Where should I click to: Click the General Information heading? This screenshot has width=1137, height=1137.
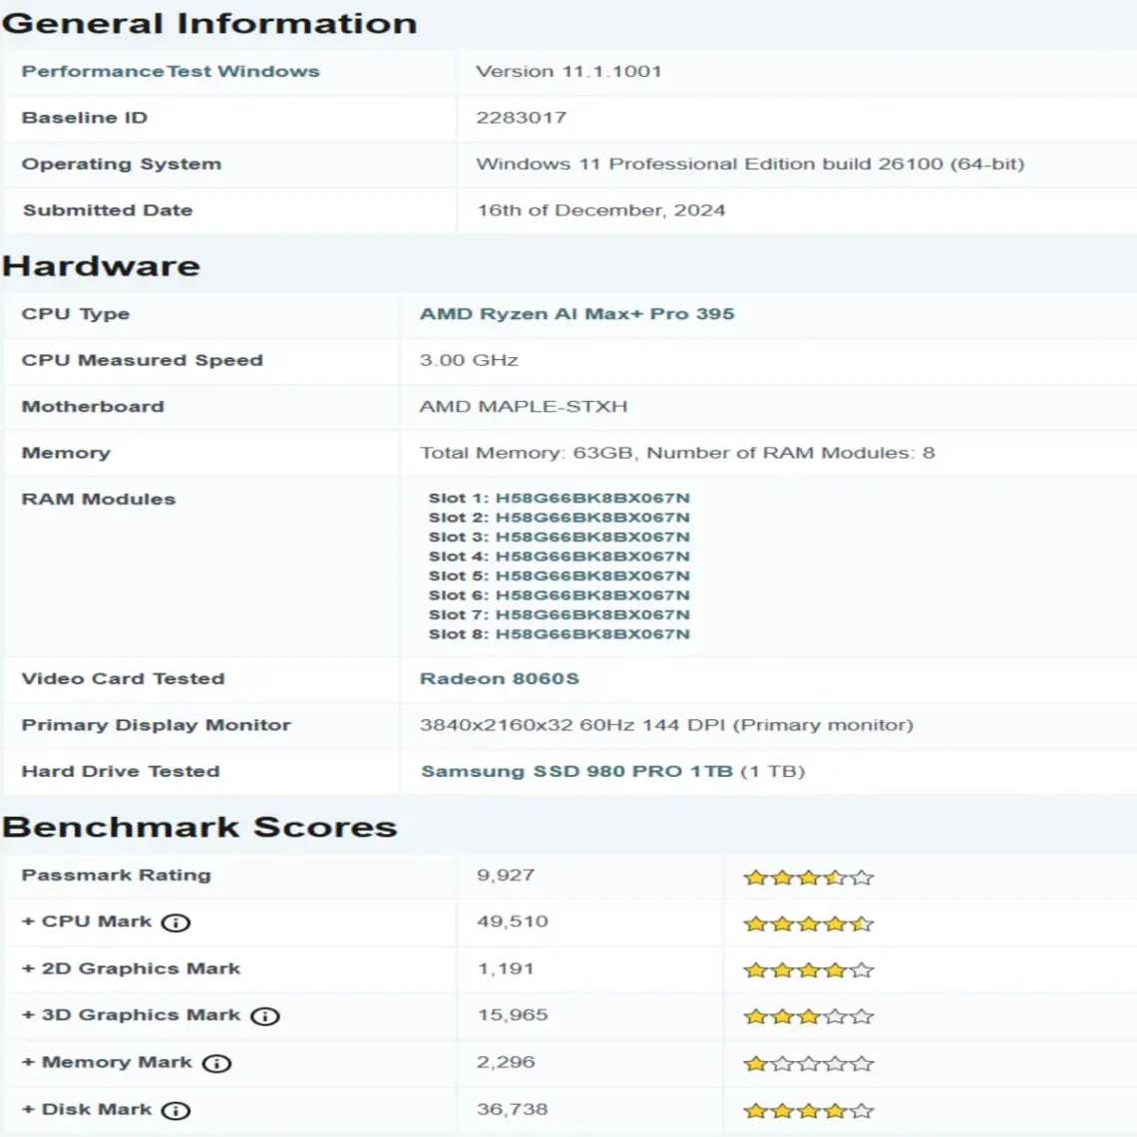[x=209, y=23]
